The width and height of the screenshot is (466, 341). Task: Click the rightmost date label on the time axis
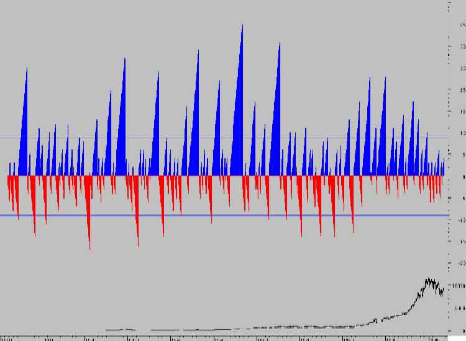point(434,339)
